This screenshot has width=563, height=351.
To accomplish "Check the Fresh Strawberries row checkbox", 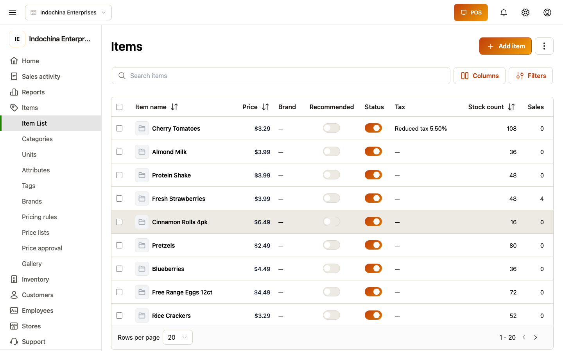I will [x=119, y=199].
